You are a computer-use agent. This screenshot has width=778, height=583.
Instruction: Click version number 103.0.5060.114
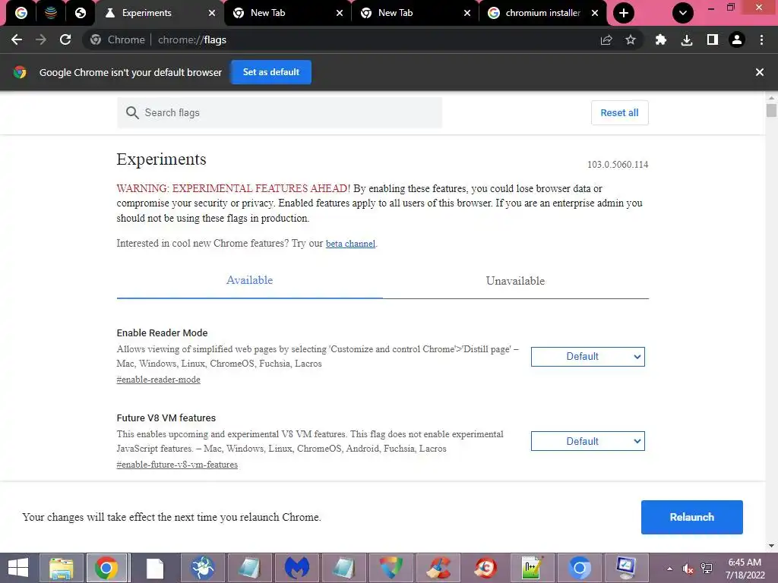618,165
